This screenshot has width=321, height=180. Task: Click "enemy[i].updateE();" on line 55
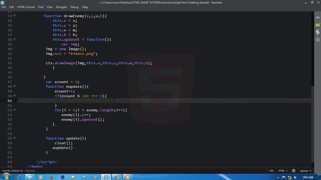(x=83, y=119)
